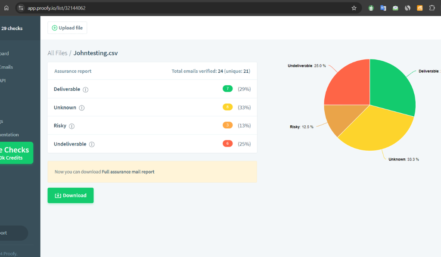Click the yellow Unknown count badge 8
The height and width of the screenshot is (257, 441).
(x=227, y=107)
